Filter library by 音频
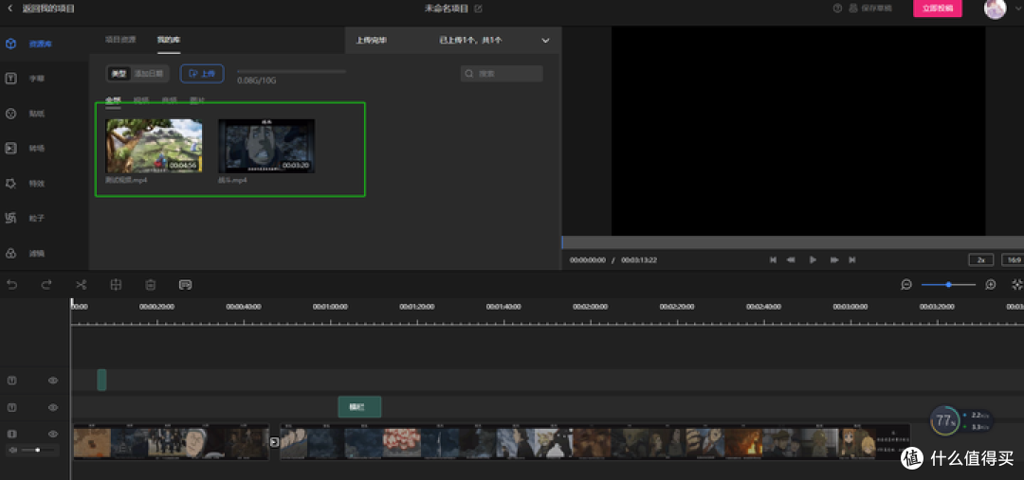 click(169, 100)
